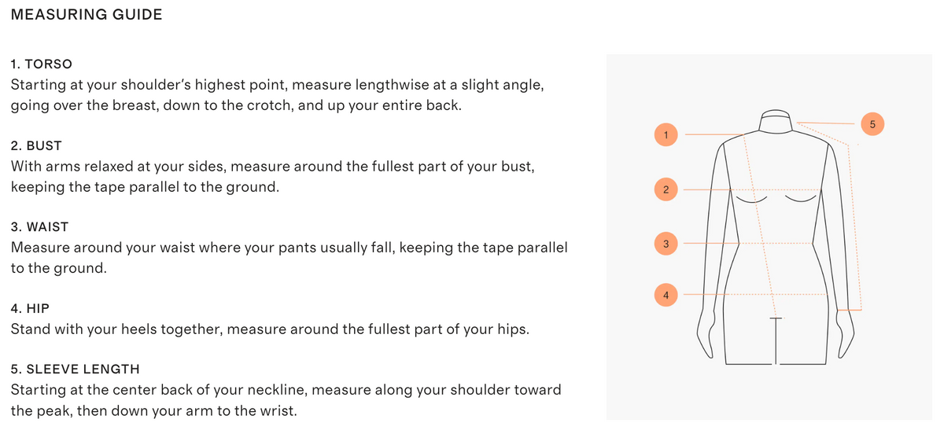This screenshot has width=944, height=441.
Task: Click the 2. BUST heading
Action: pos(36,145)
